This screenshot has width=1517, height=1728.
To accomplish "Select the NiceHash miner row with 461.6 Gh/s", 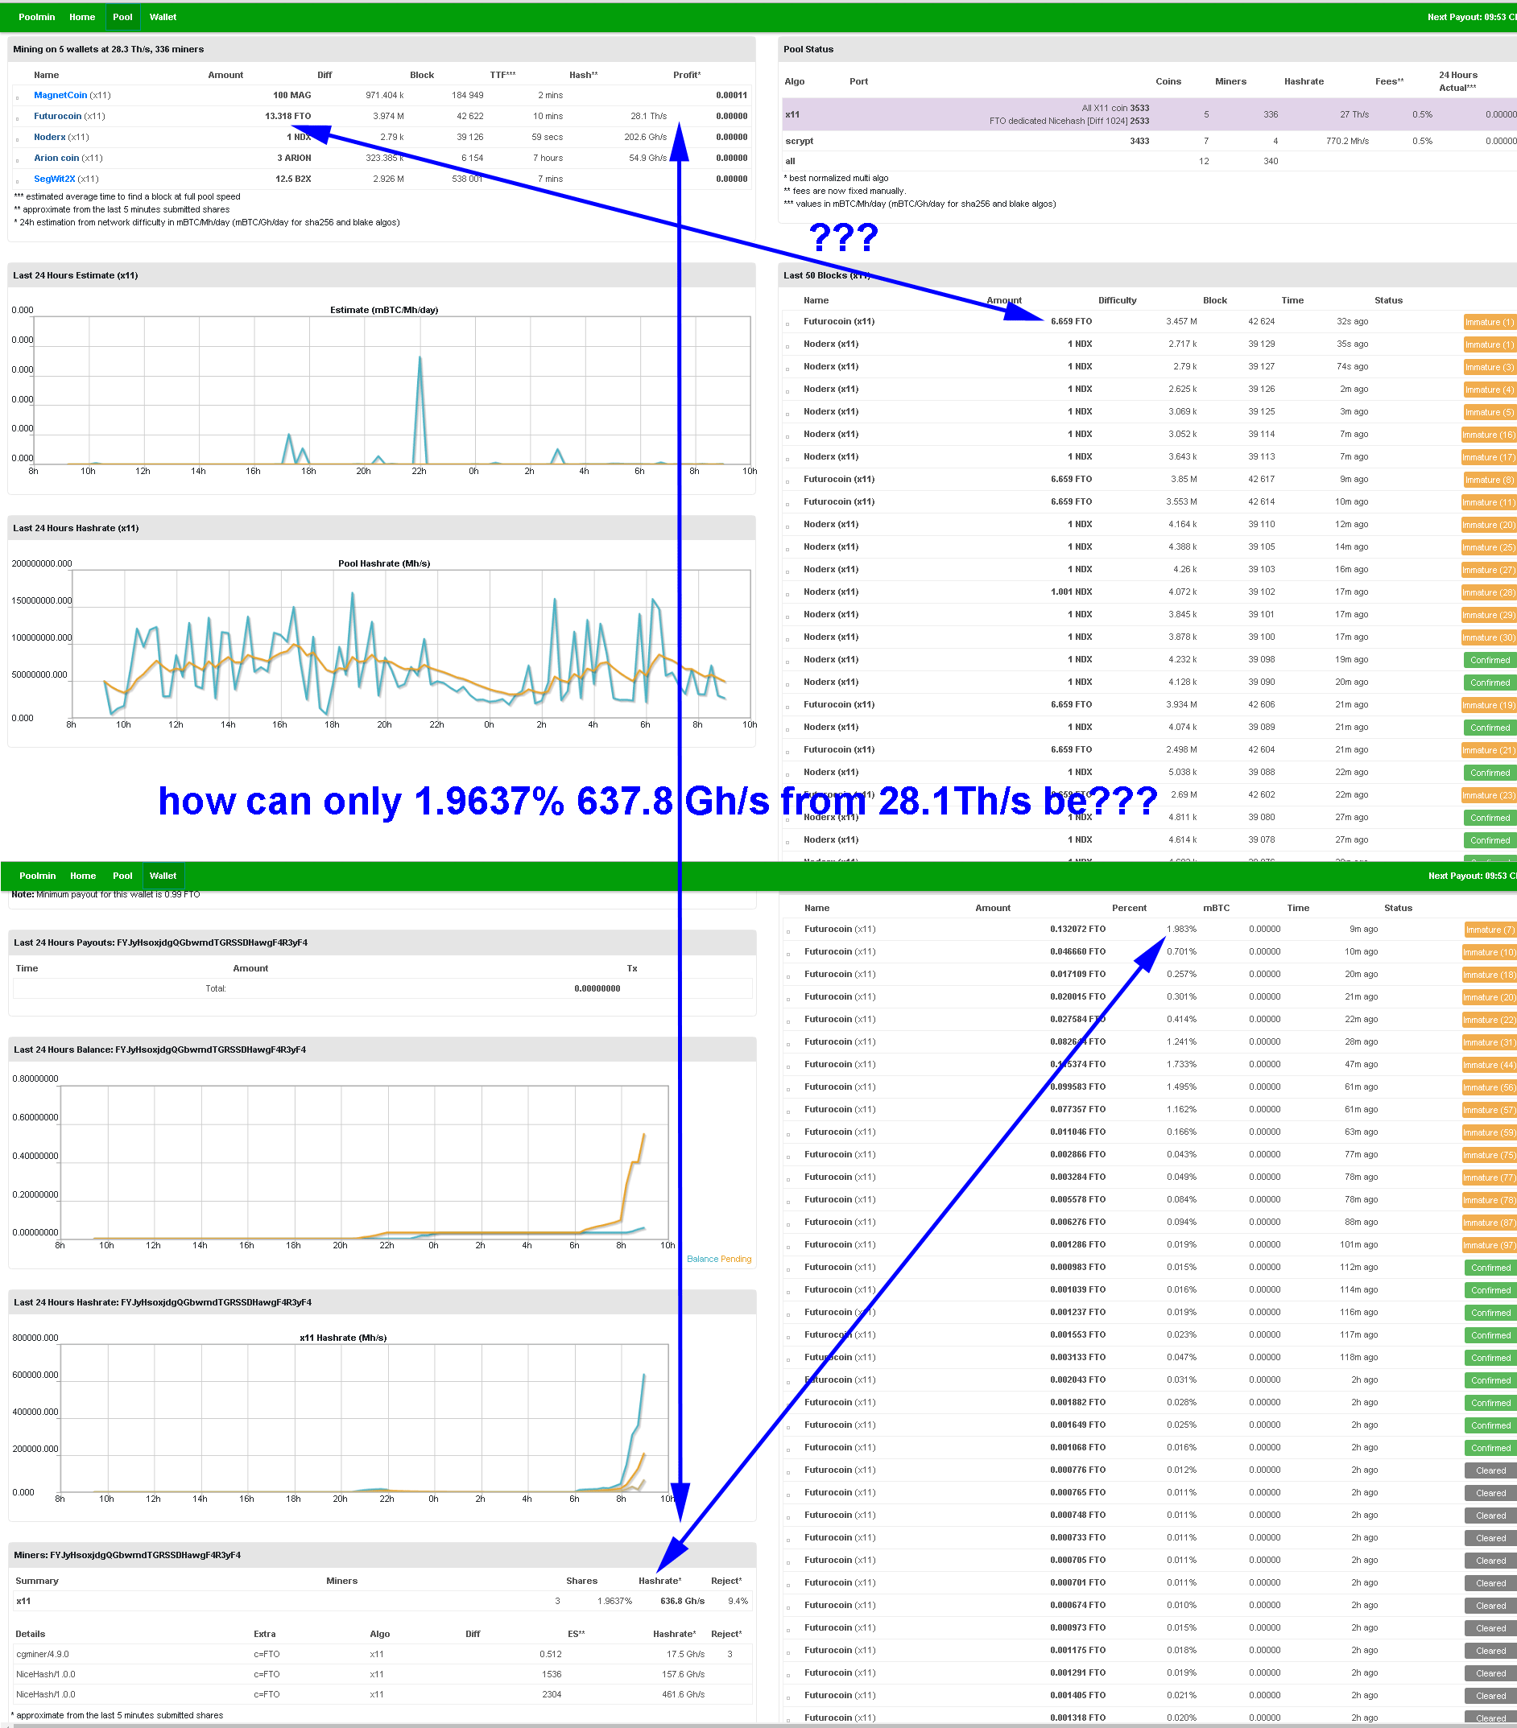I will click(x=382, y=1695).
